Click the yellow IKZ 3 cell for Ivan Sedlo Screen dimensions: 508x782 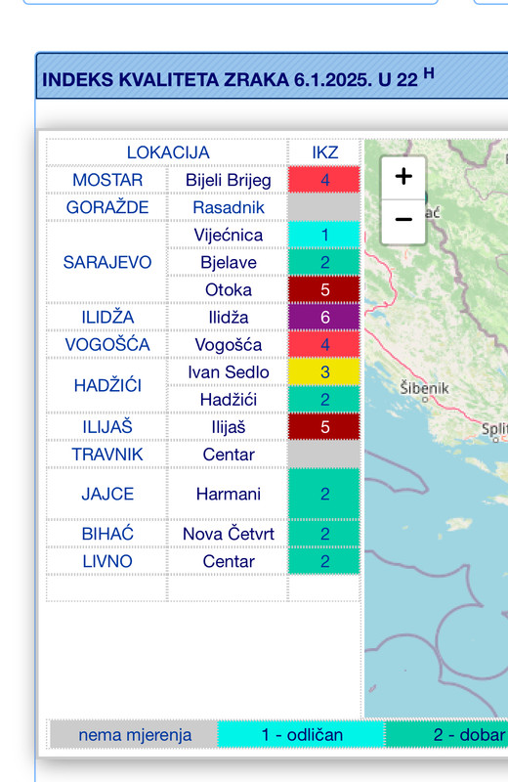click(324, 372)
